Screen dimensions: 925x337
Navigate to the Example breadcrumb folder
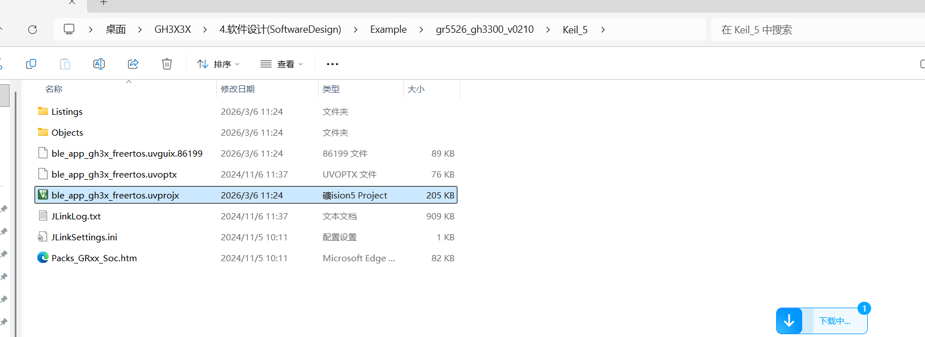[388, 29]
